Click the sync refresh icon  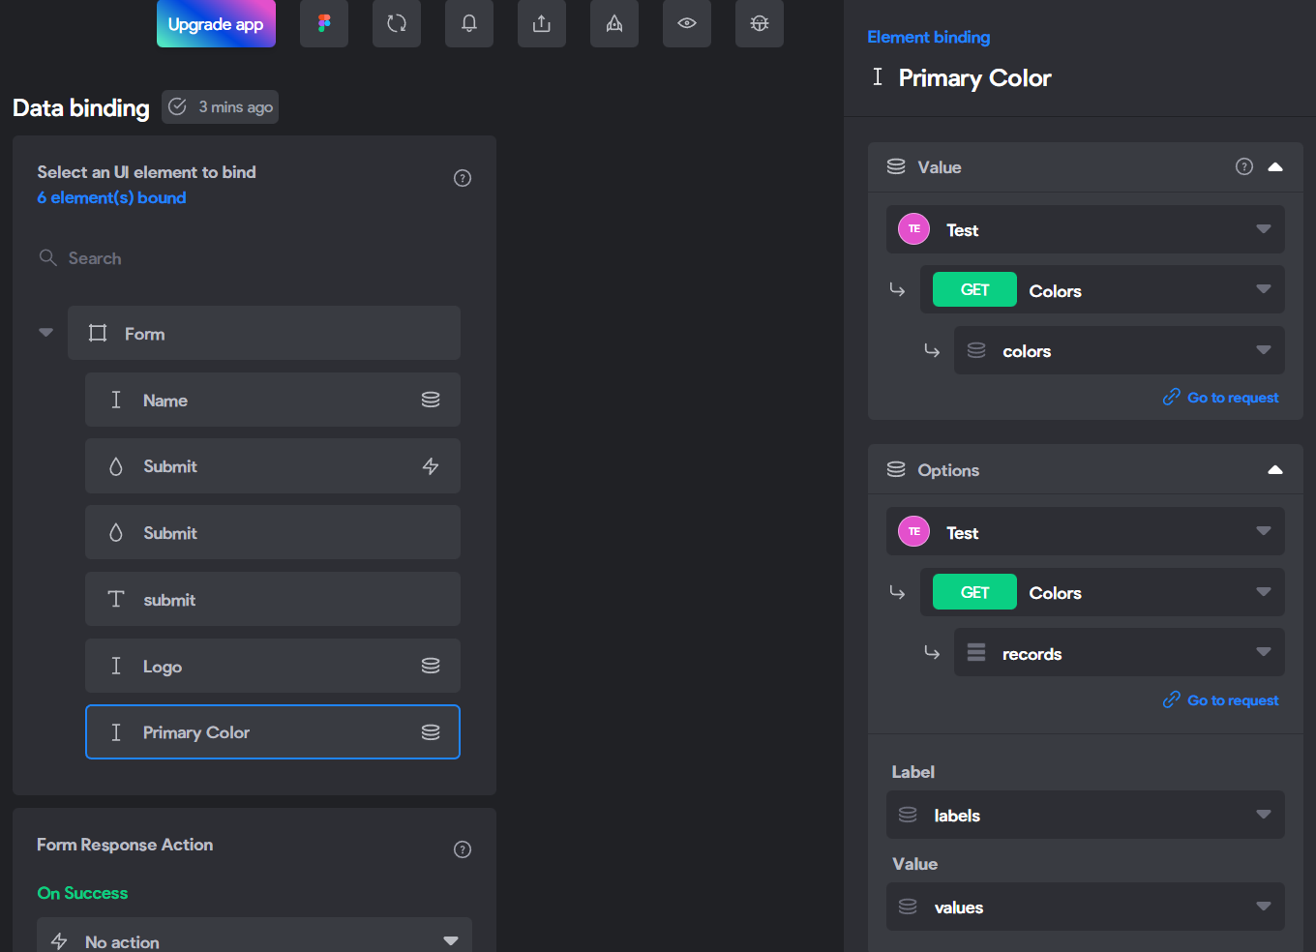point(397,23)
